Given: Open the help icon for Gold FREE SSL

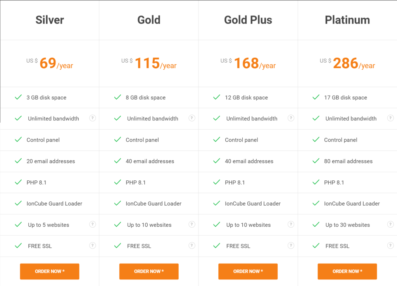Looking at the screenshot, I should coord(192,246).
